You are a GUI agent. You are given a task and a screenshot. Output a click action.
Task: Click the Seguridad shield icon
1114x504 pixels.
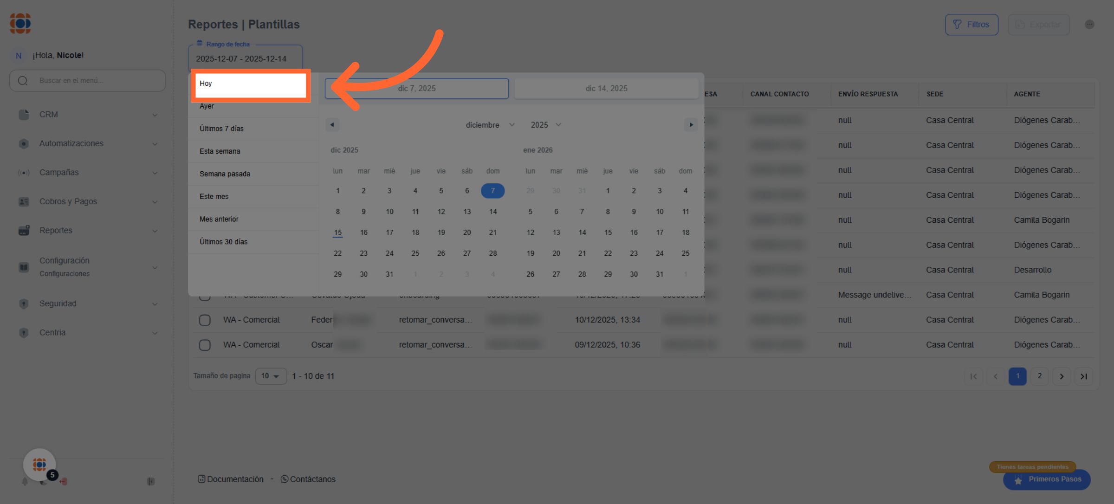tap(24, 304)
